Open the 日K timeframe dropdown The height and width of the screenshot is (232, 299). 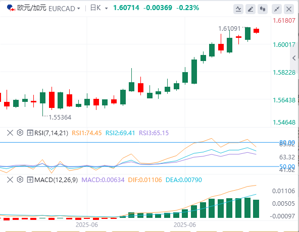pyautogui.click(x=99, y=8)
